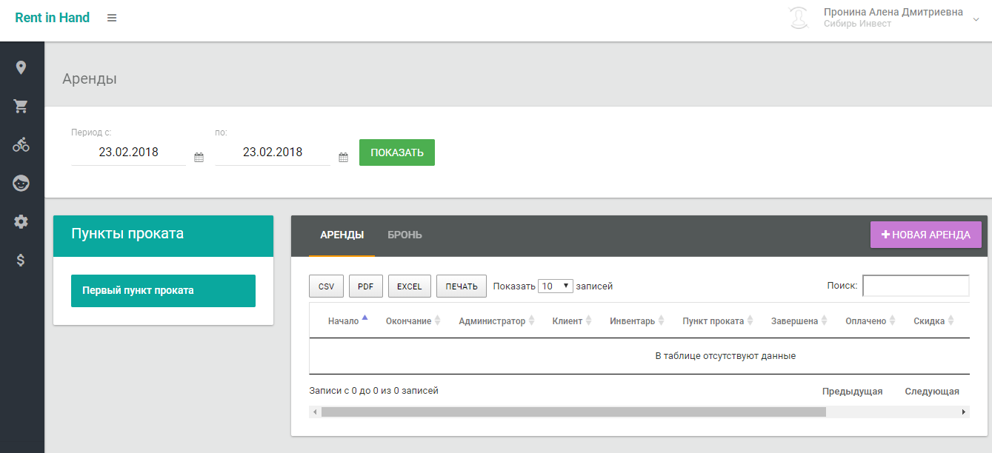992x453 pixels.
Task: Open the clients face icon in sidebar
Action: coord(21,183)
